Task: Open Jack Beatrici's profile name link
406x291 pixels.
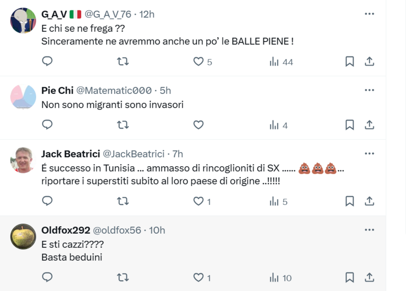Action: (71, 154)
